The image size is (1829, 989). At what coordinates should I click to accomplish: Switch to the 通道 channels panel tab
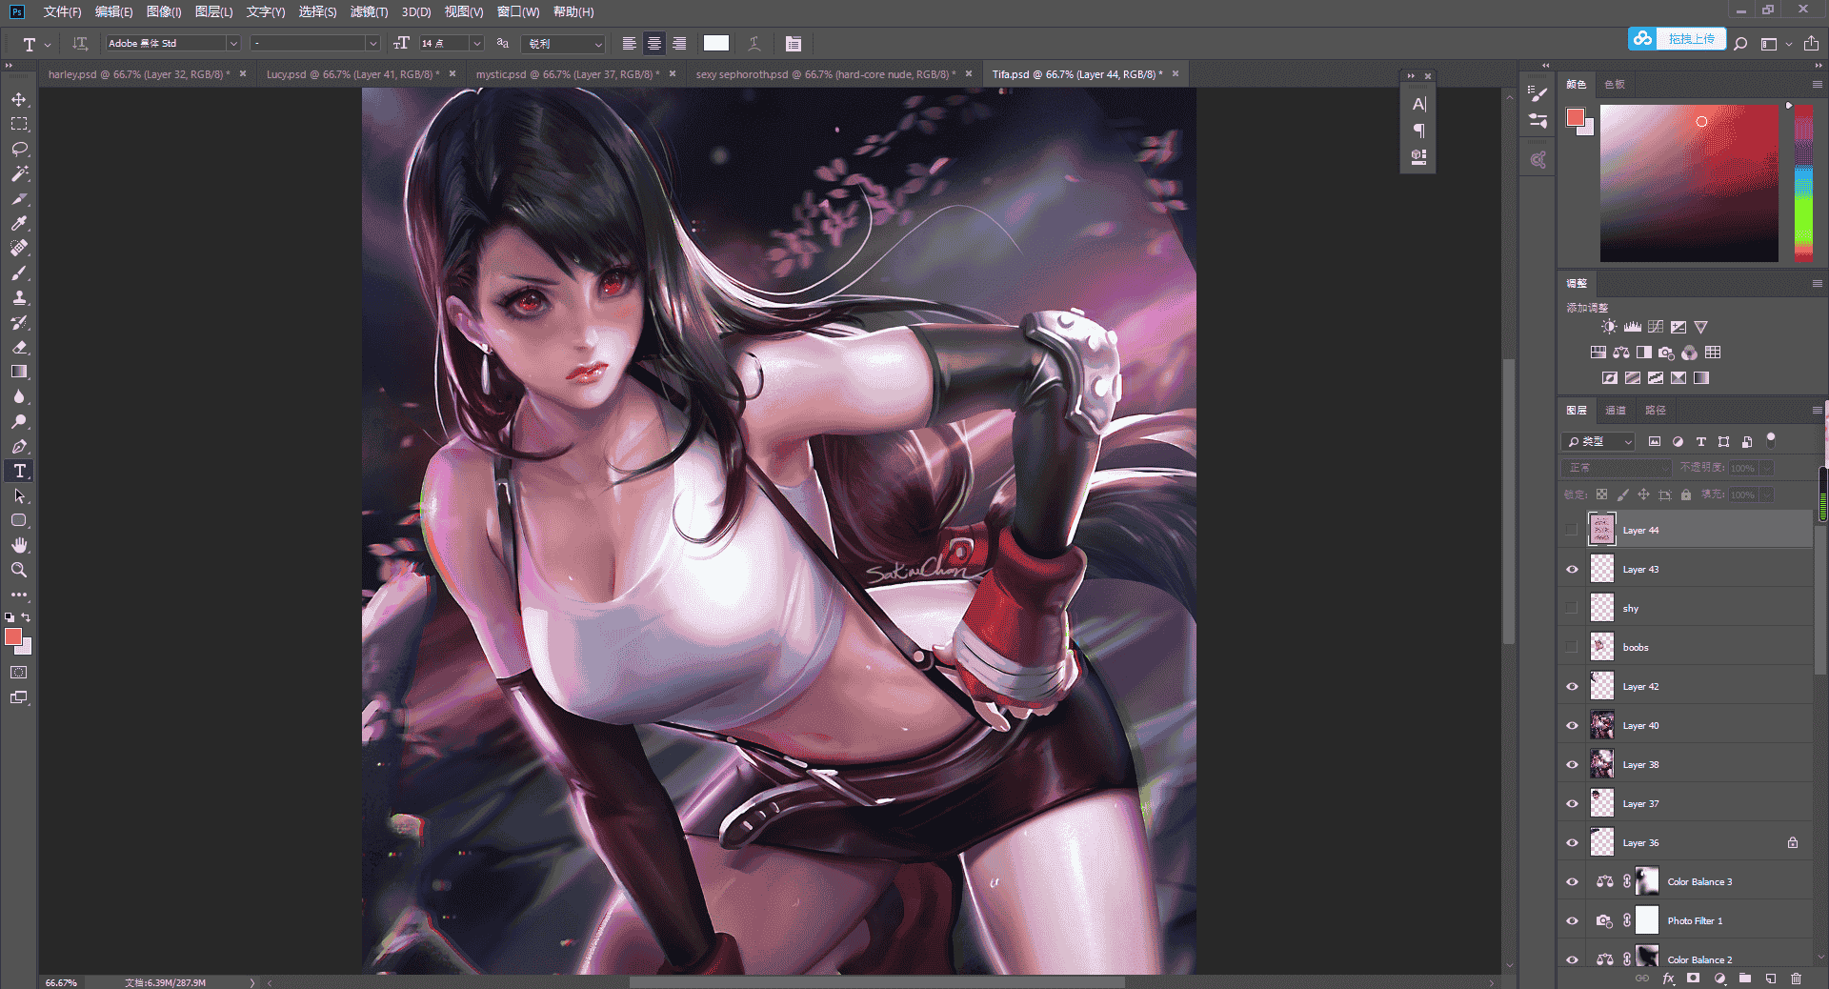point(1616,410)
